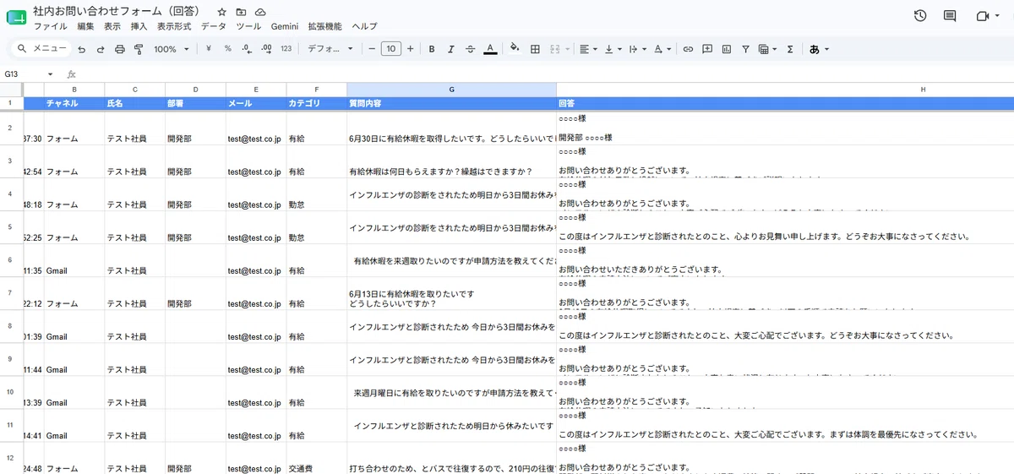Open the functions sigma icon
This screenshot has width=1014, height=474.
(790, 49)
